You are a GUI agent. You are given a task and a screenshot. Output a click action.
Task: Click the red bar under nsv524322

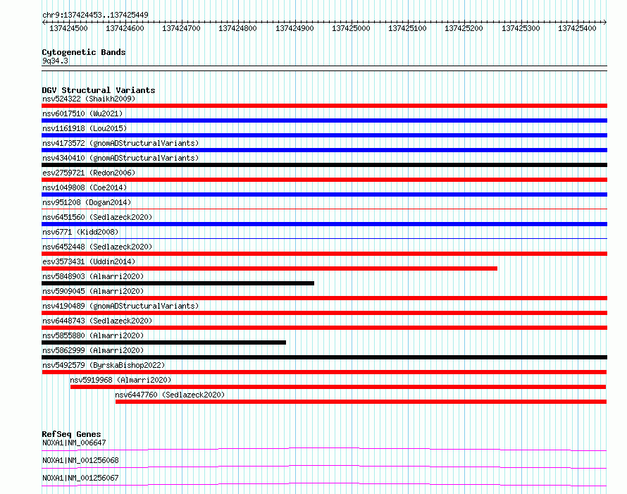pyautogui.click(x=324, y=106)
